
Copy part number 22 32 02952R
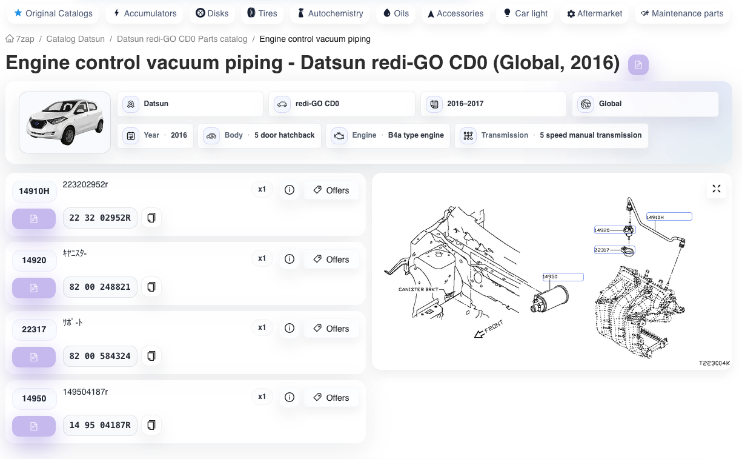pyautogui.click(x=151, y=218)
